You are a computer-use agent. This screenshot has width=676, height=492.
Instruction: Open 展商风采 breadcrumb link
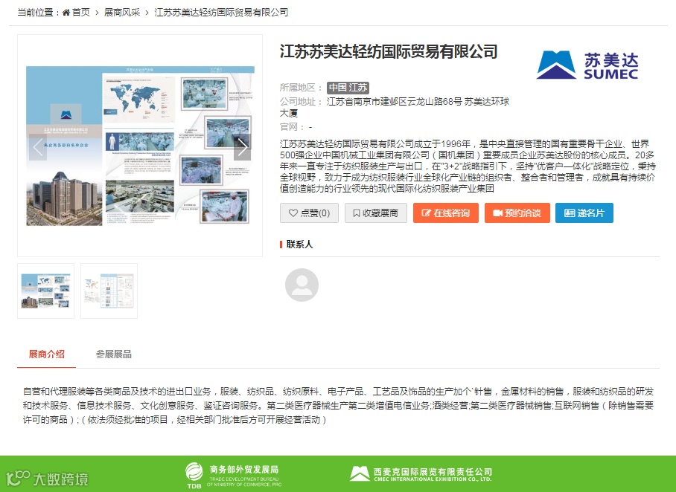(x=122, y=13)
